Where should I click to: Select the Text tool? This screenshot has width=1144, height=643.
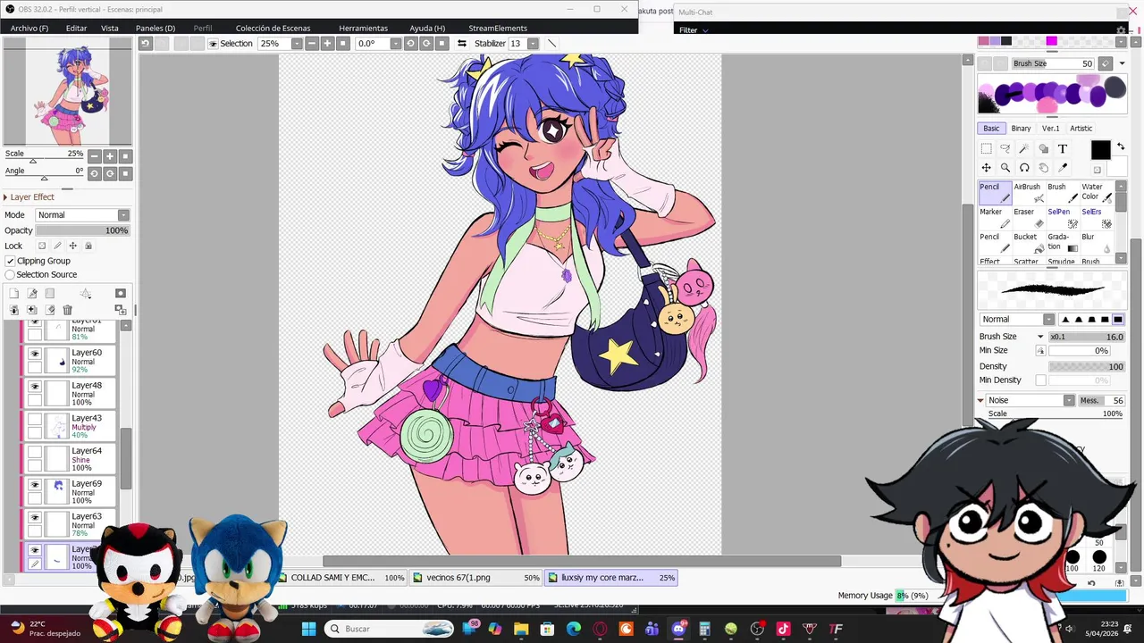pyautogui.click(x=1063, y=148)
